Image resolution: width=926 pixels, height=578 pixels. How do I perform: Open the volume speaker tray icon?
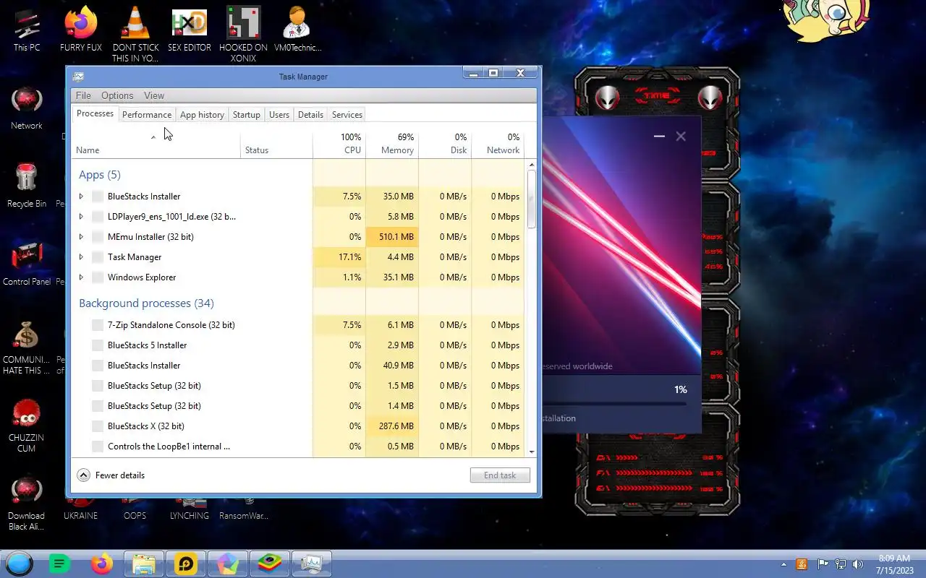tap(858, 564)
